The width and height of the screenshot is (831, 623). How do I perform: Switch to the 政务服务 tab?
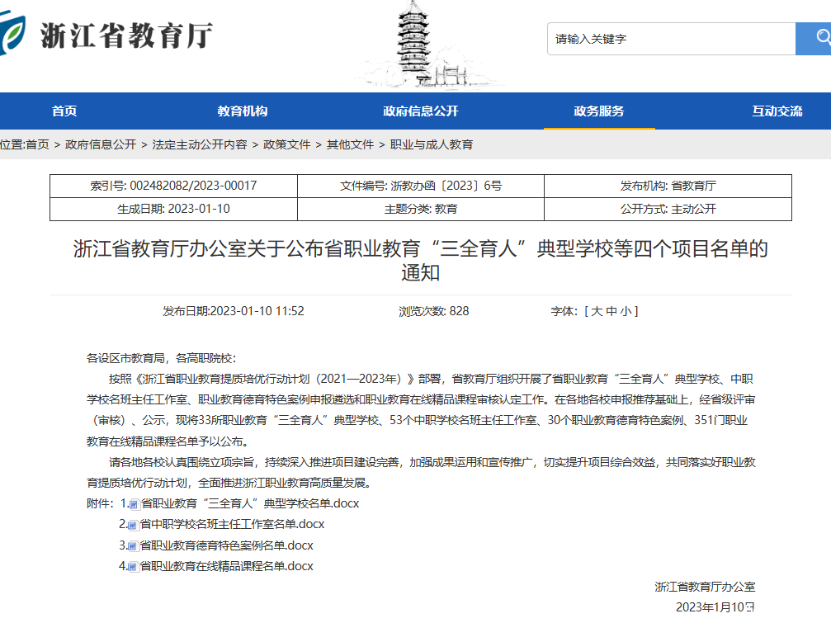pyautogui.click(x=600, y=110)
